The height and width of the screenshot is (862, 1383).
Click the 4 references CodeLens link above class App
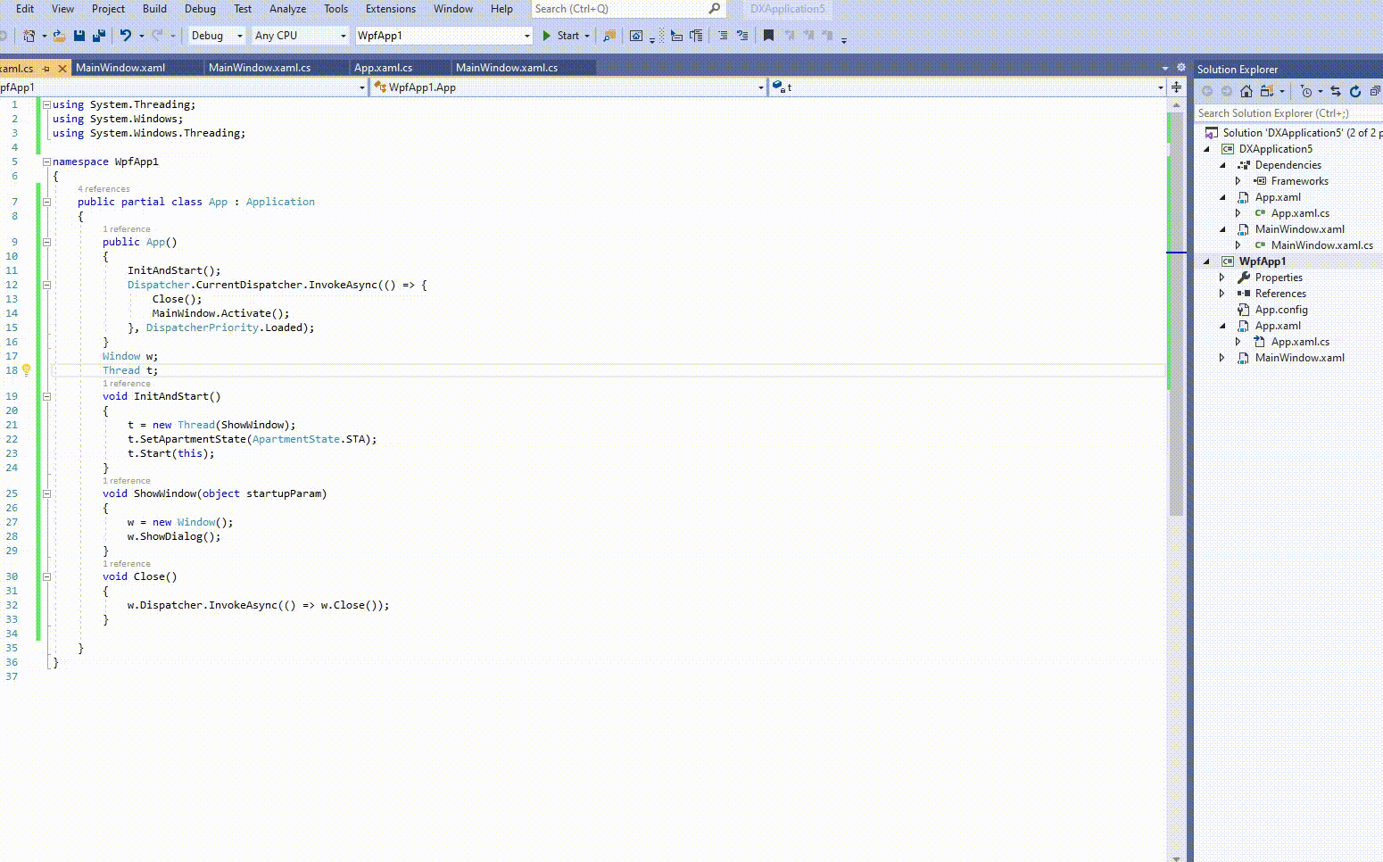104,189
